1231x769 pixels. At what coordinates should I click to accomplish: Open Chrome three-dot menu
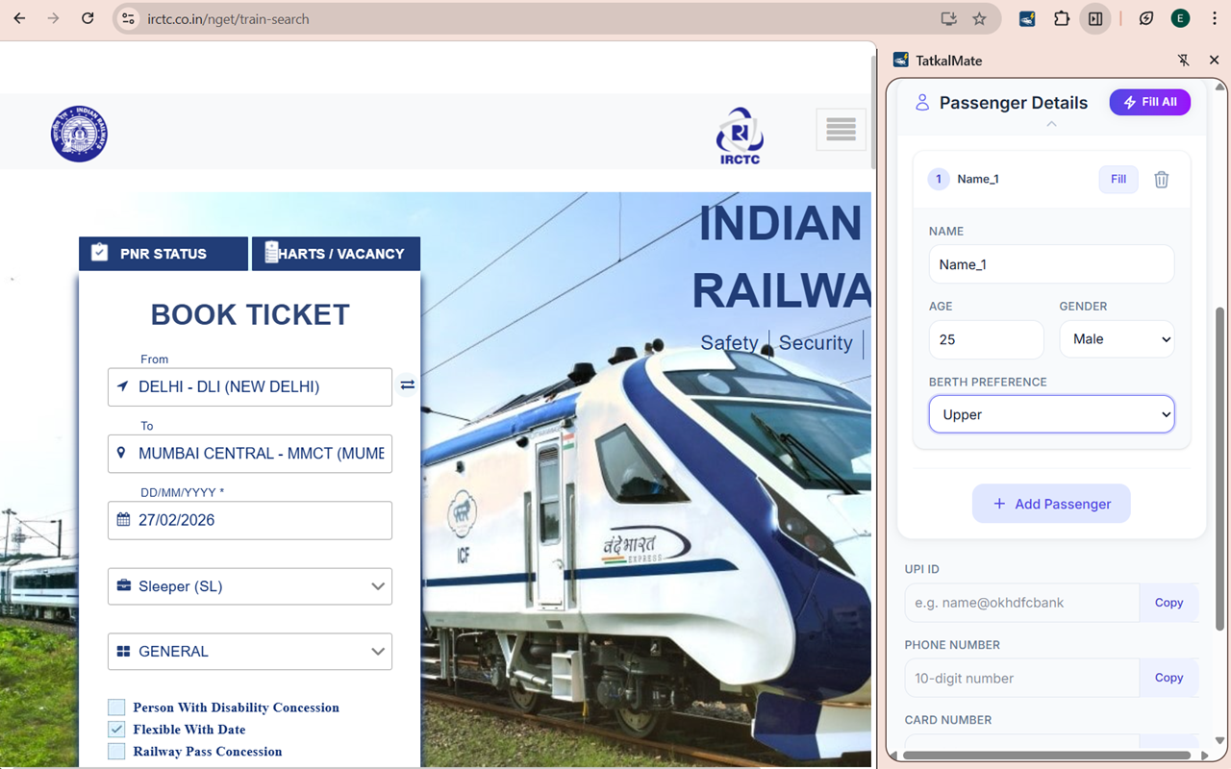click(1215, 18)
